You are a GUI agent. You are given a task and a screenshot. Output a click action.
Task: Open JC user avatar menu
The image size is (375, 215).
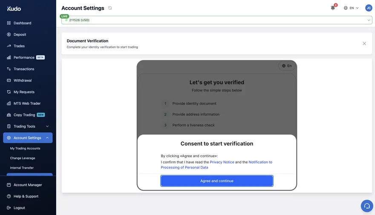(369, 8)
